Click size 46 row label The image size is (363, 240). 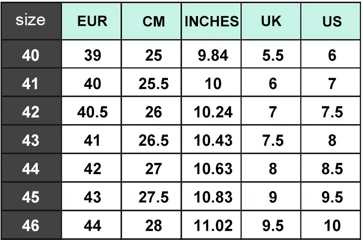click(x=30, y=225)
